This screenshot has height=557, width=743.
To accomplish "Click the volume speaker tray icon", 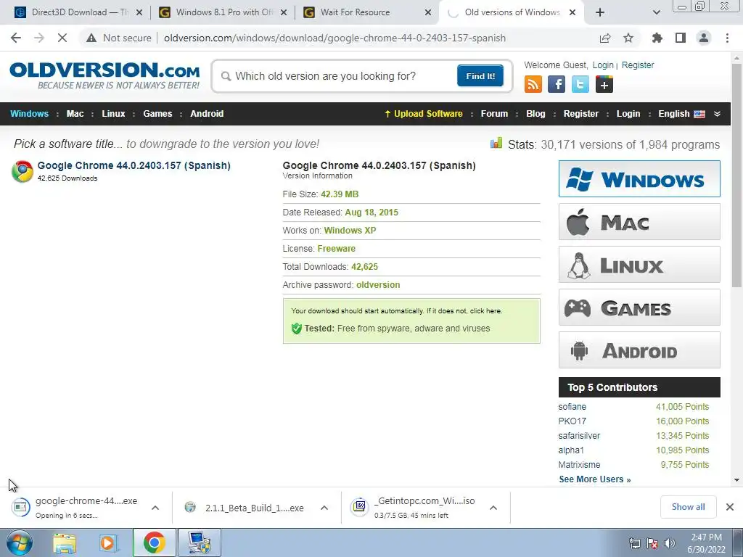I will coord(670,543).
